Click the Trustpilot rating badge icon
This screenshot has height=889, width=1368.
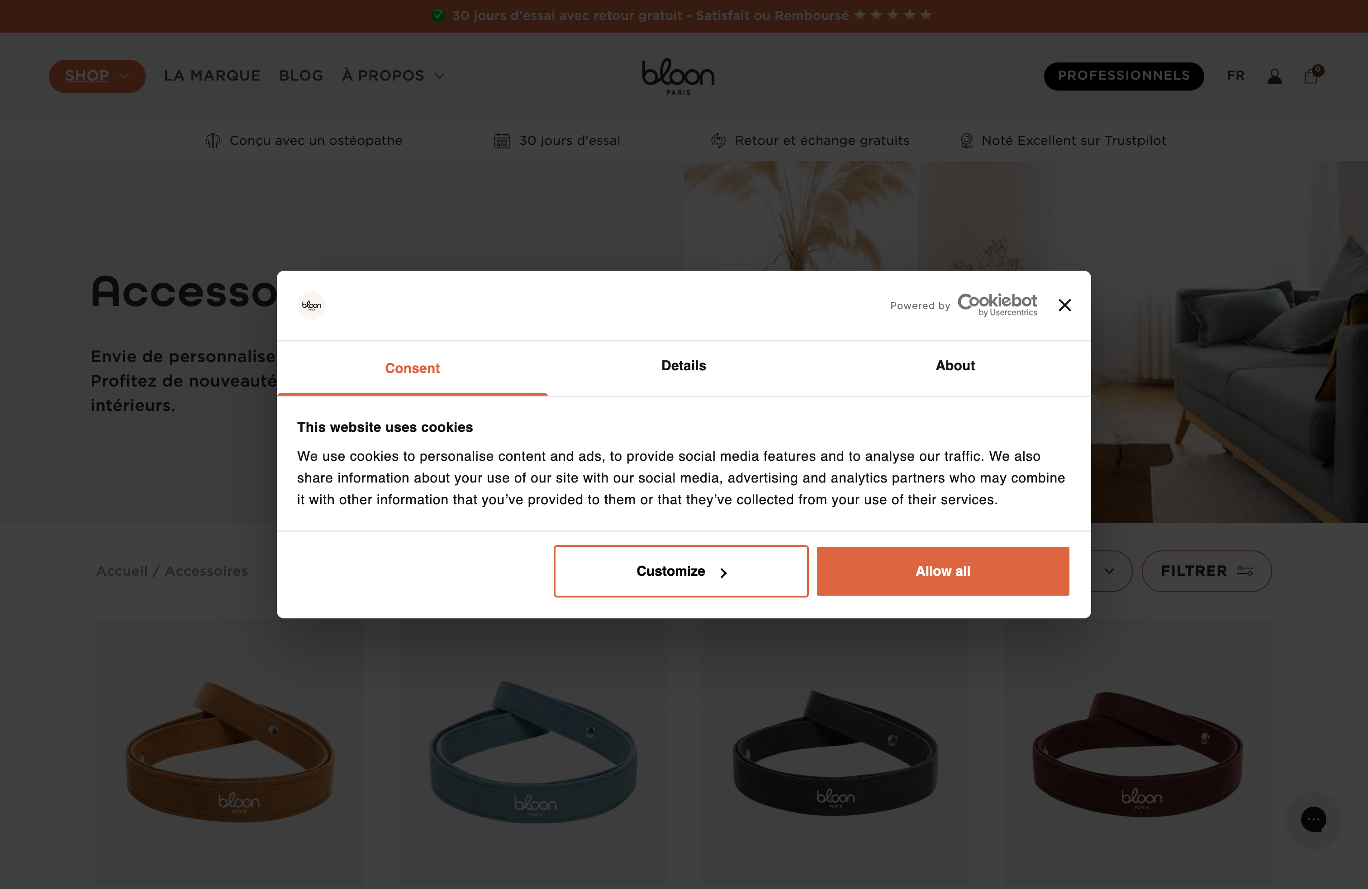click(967, 140)
